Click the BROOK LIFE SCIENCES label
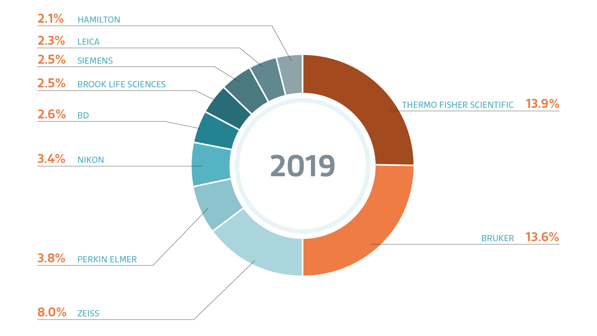This screenshot has width=597, height=336. click(121, 85)
